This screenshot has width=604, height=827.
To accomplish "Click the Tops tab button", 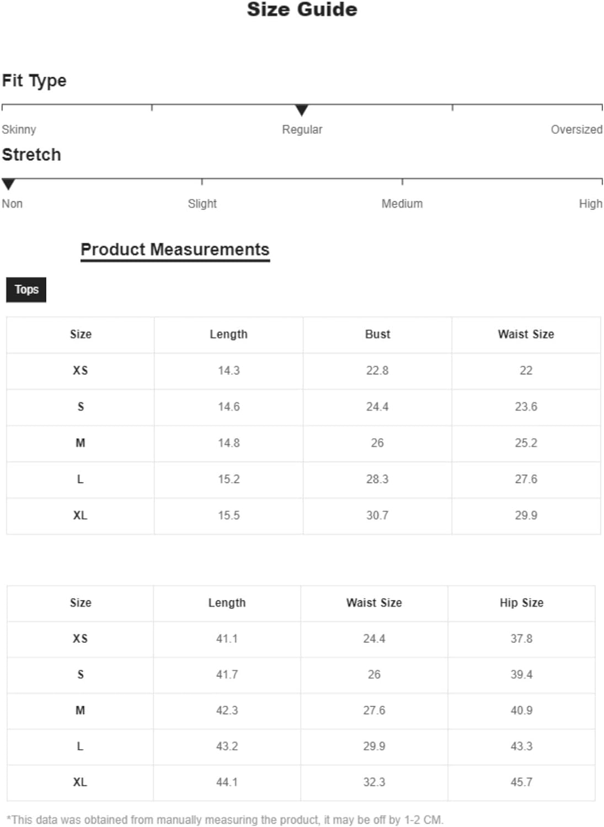I will [x=26, y=289].
